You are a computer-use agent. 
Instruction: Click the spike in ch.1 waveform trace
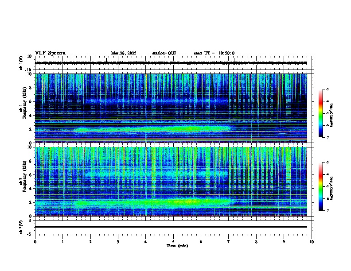(106, 60)
